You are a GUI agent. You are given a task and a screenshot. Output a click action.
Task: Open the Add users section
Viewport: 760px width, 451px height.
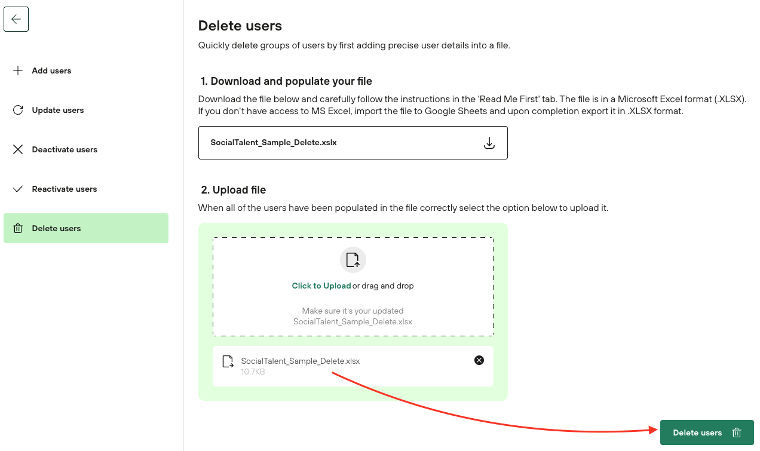pos(51,70)
